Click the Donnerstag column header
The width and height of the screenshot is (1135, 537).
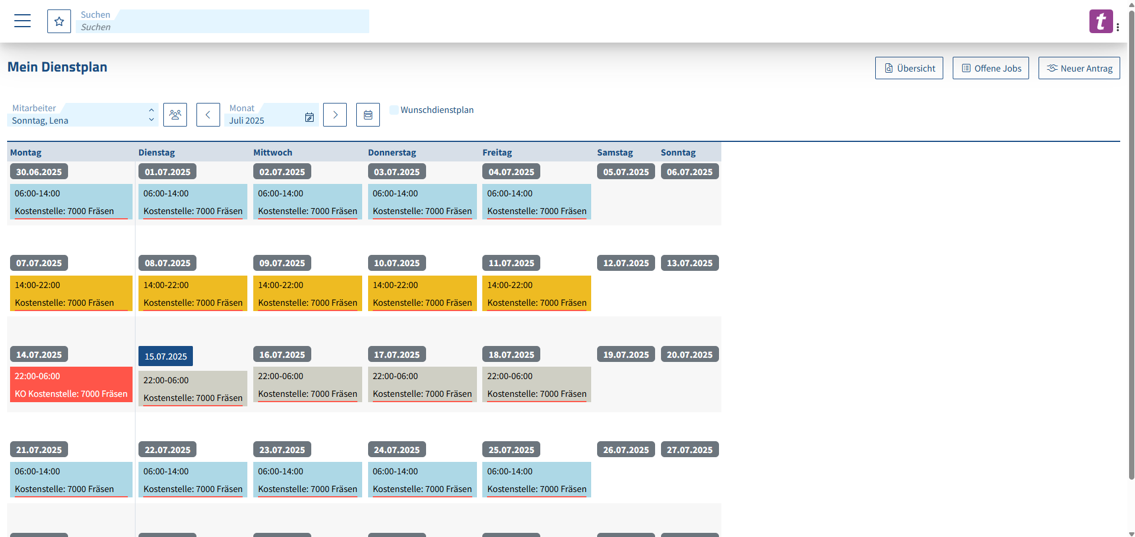(x=392, y=152)
